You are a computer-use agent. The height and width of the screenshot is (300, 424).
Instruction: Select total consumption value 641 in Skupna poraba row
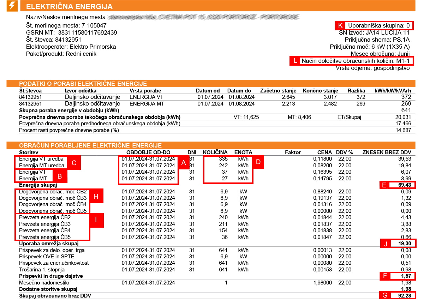tap(406, 110)
